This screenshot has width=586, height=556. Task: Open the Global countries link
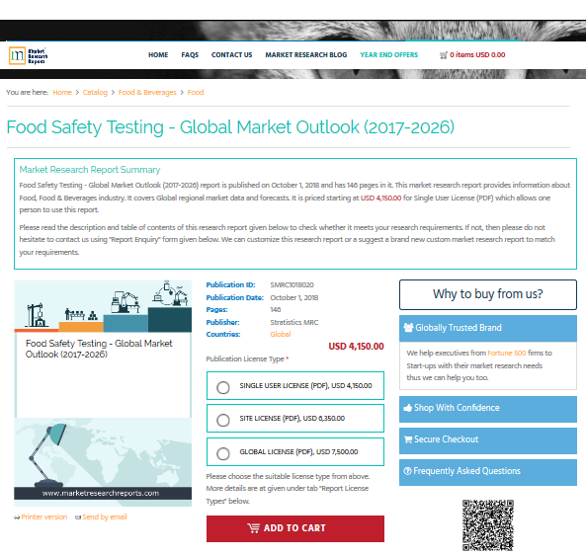point(281,334)
